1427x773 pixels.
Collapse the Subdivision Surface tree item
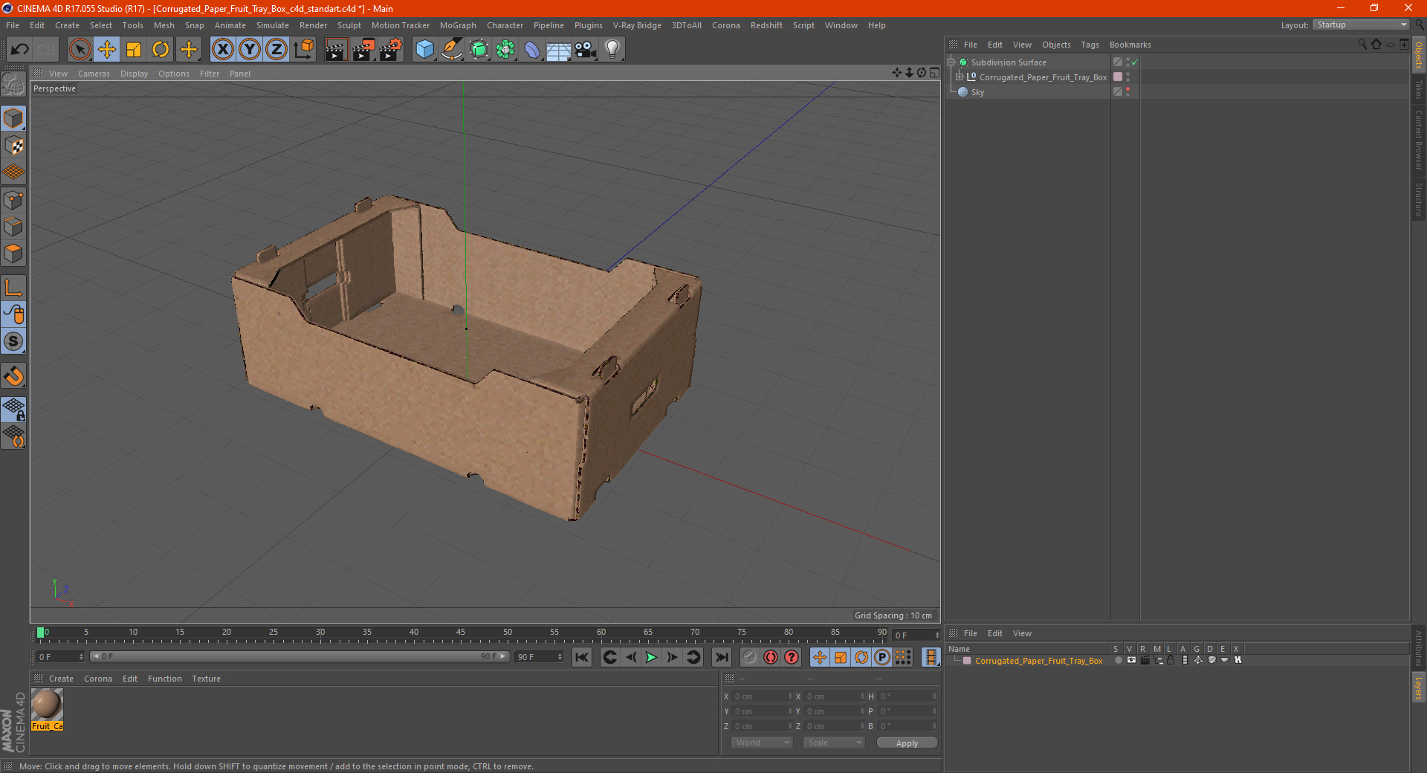point(951,62)
